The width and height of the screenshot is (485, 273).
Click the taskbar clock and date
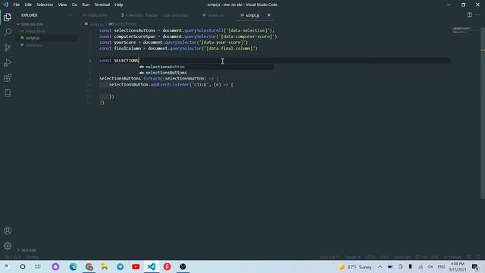tap(458, 267)
